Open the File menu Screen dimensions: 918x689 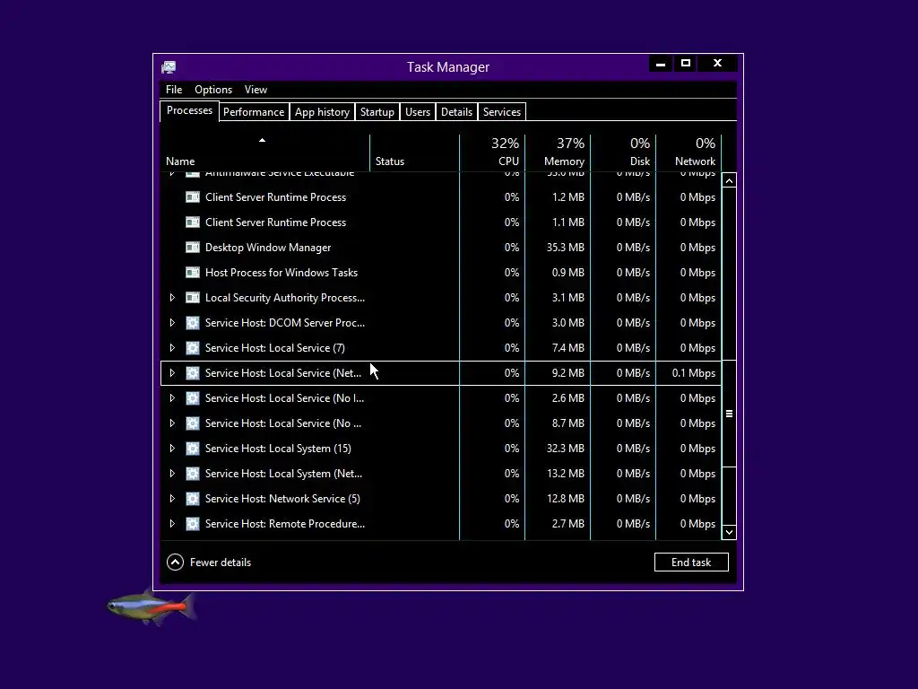coord(174,90)
